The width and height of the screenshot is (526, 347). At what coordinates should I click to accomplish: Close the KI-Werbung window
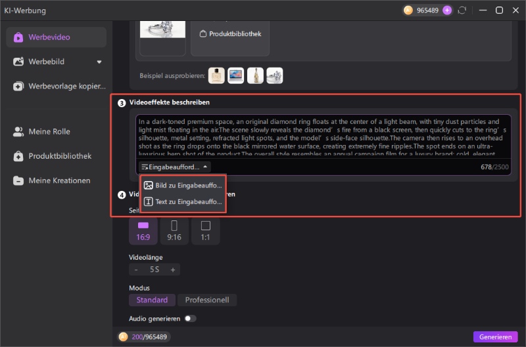[x=515, y=10]
